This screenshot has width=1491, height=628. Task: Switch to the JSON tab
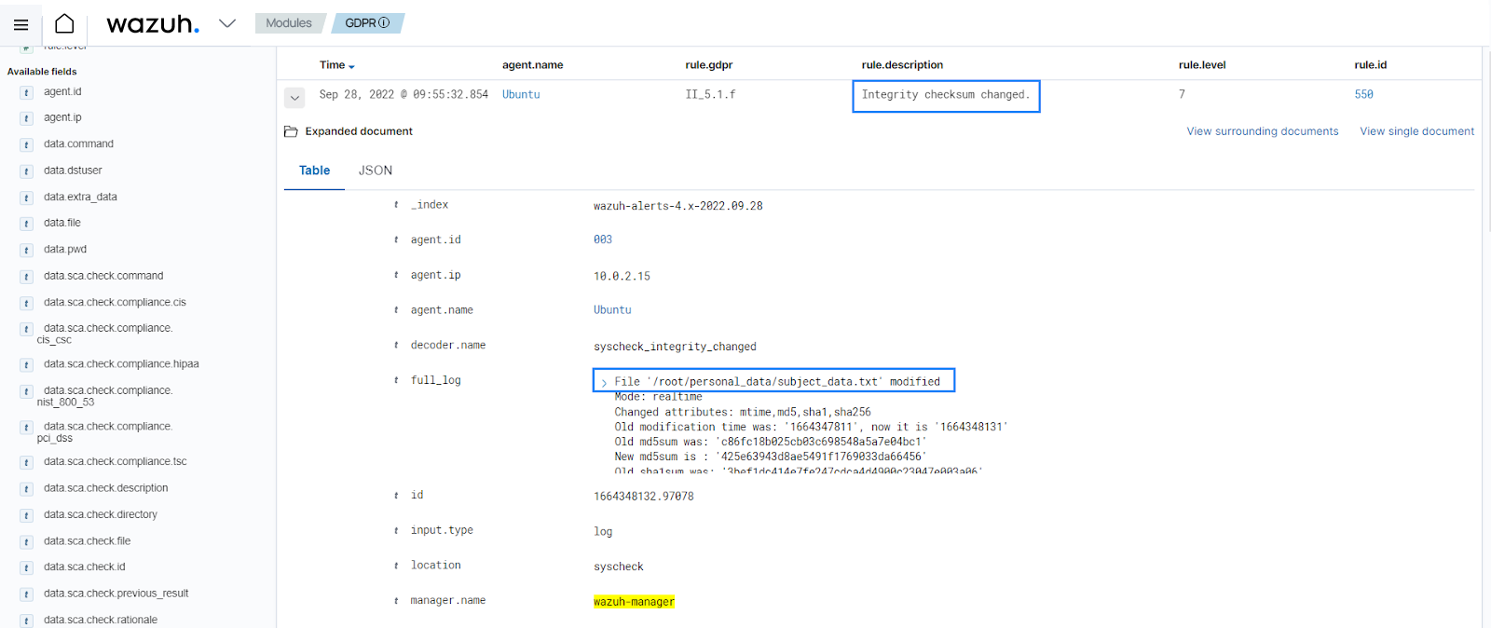[x=376, y=171]
